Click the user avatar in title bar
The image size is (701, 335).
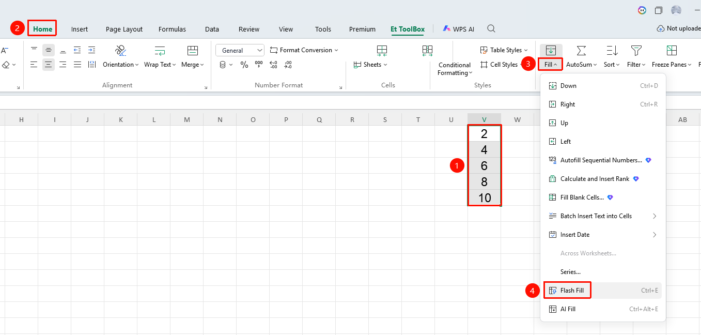coord(676,10)
